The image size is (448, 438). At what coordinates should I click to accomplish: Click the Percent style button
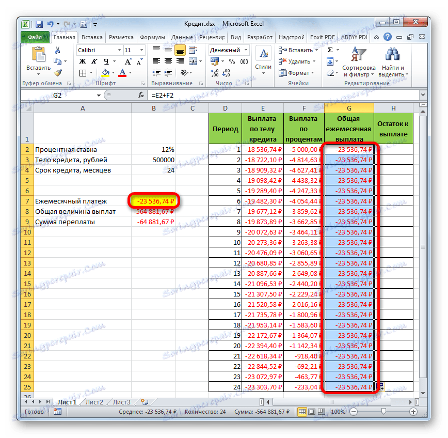click(232, 61)
